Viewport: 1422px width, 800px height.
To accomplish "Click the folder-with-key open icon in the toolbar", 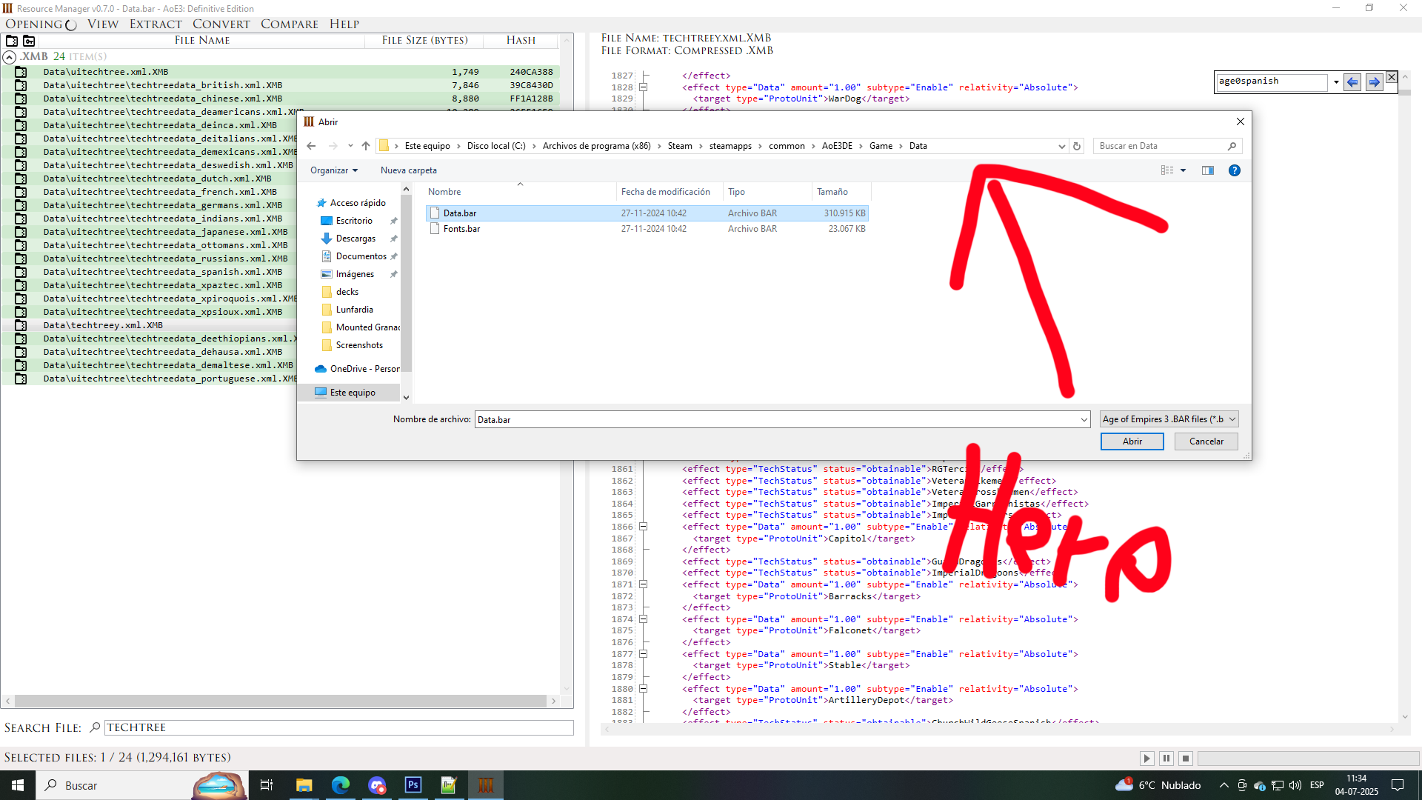I will coord(28,41).
